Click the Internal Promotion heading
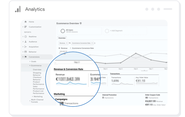185x117 pixels. click(x=109, y=95)
